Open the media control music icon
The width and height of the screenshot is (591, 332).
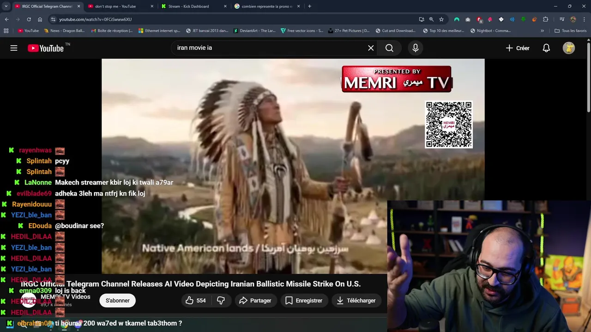click(562, 19)
